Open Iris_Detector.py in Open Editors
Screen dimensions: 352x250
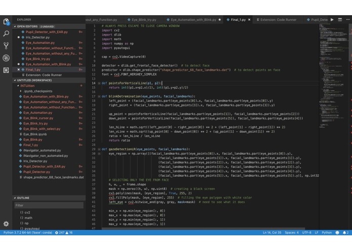[x=49, y=37]
